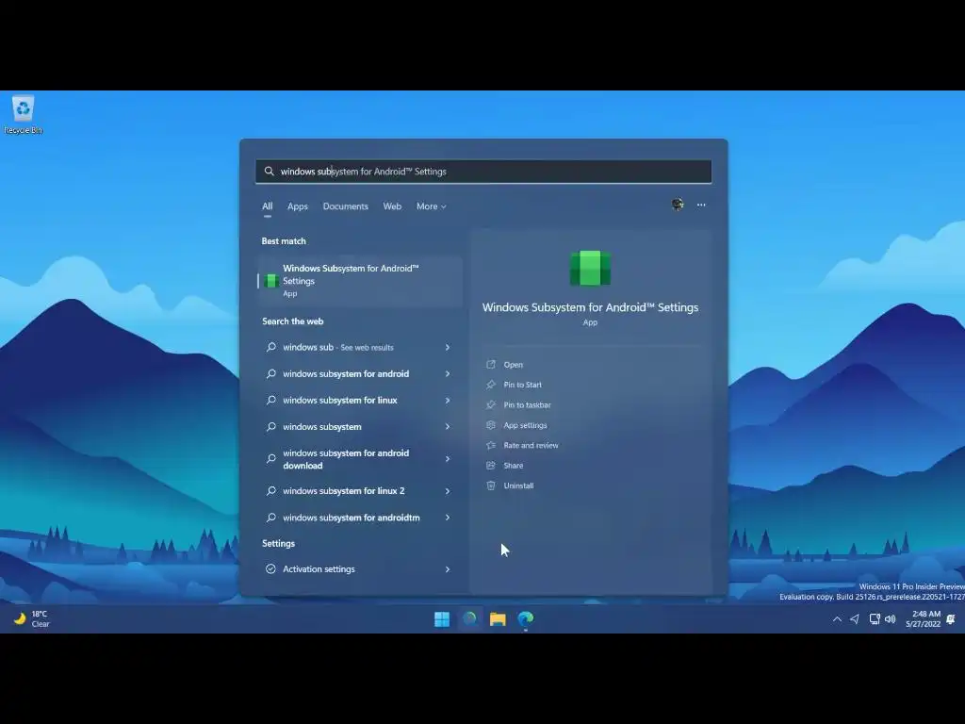The height and width of the screenshot is (724, 965).
Task: Choose Pin to Start action
Action: [522, 385]
